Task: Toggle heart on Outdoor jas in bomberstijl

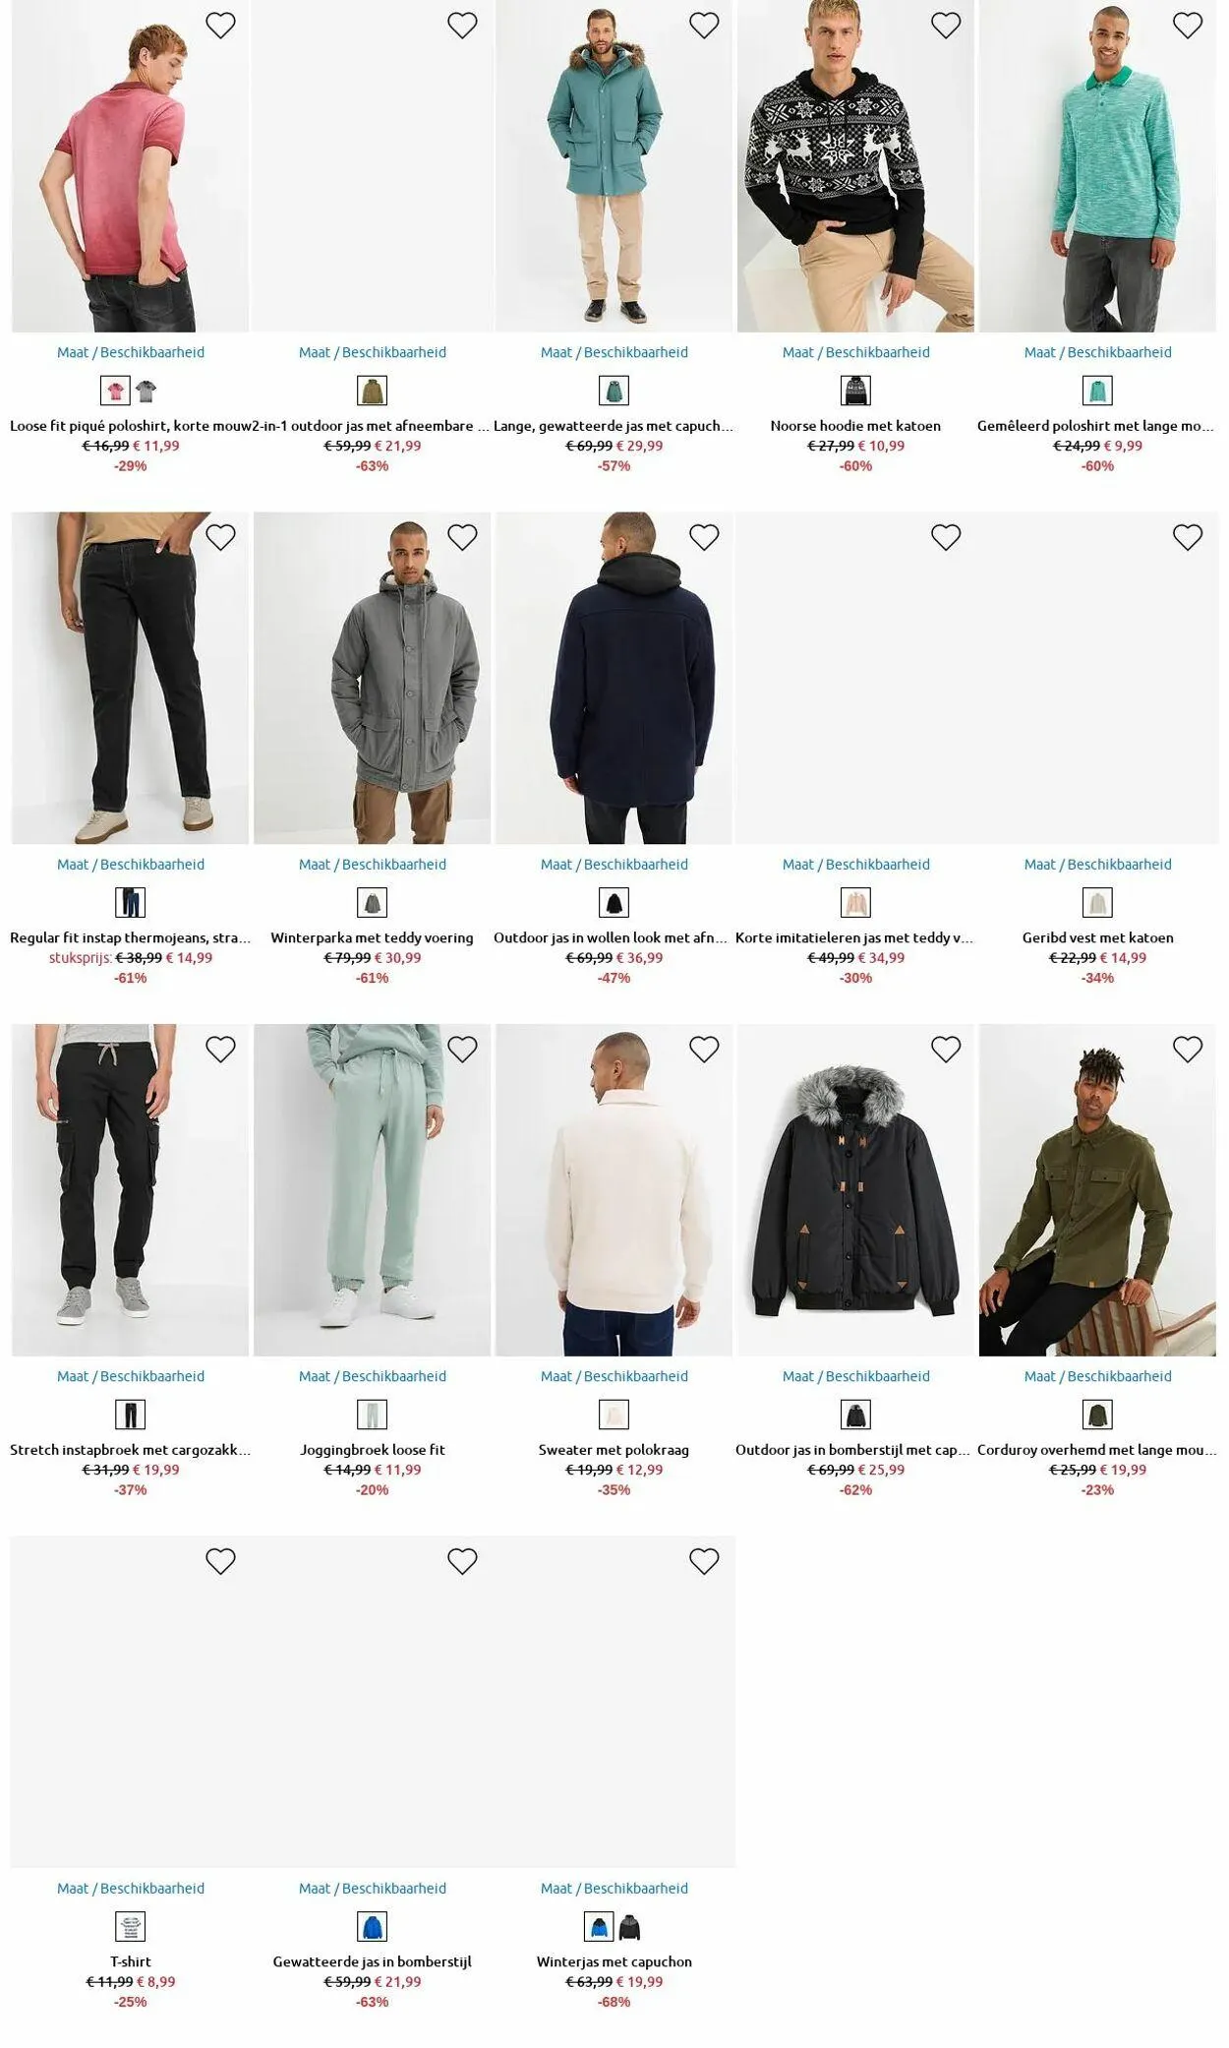Action: [946, 1050]
